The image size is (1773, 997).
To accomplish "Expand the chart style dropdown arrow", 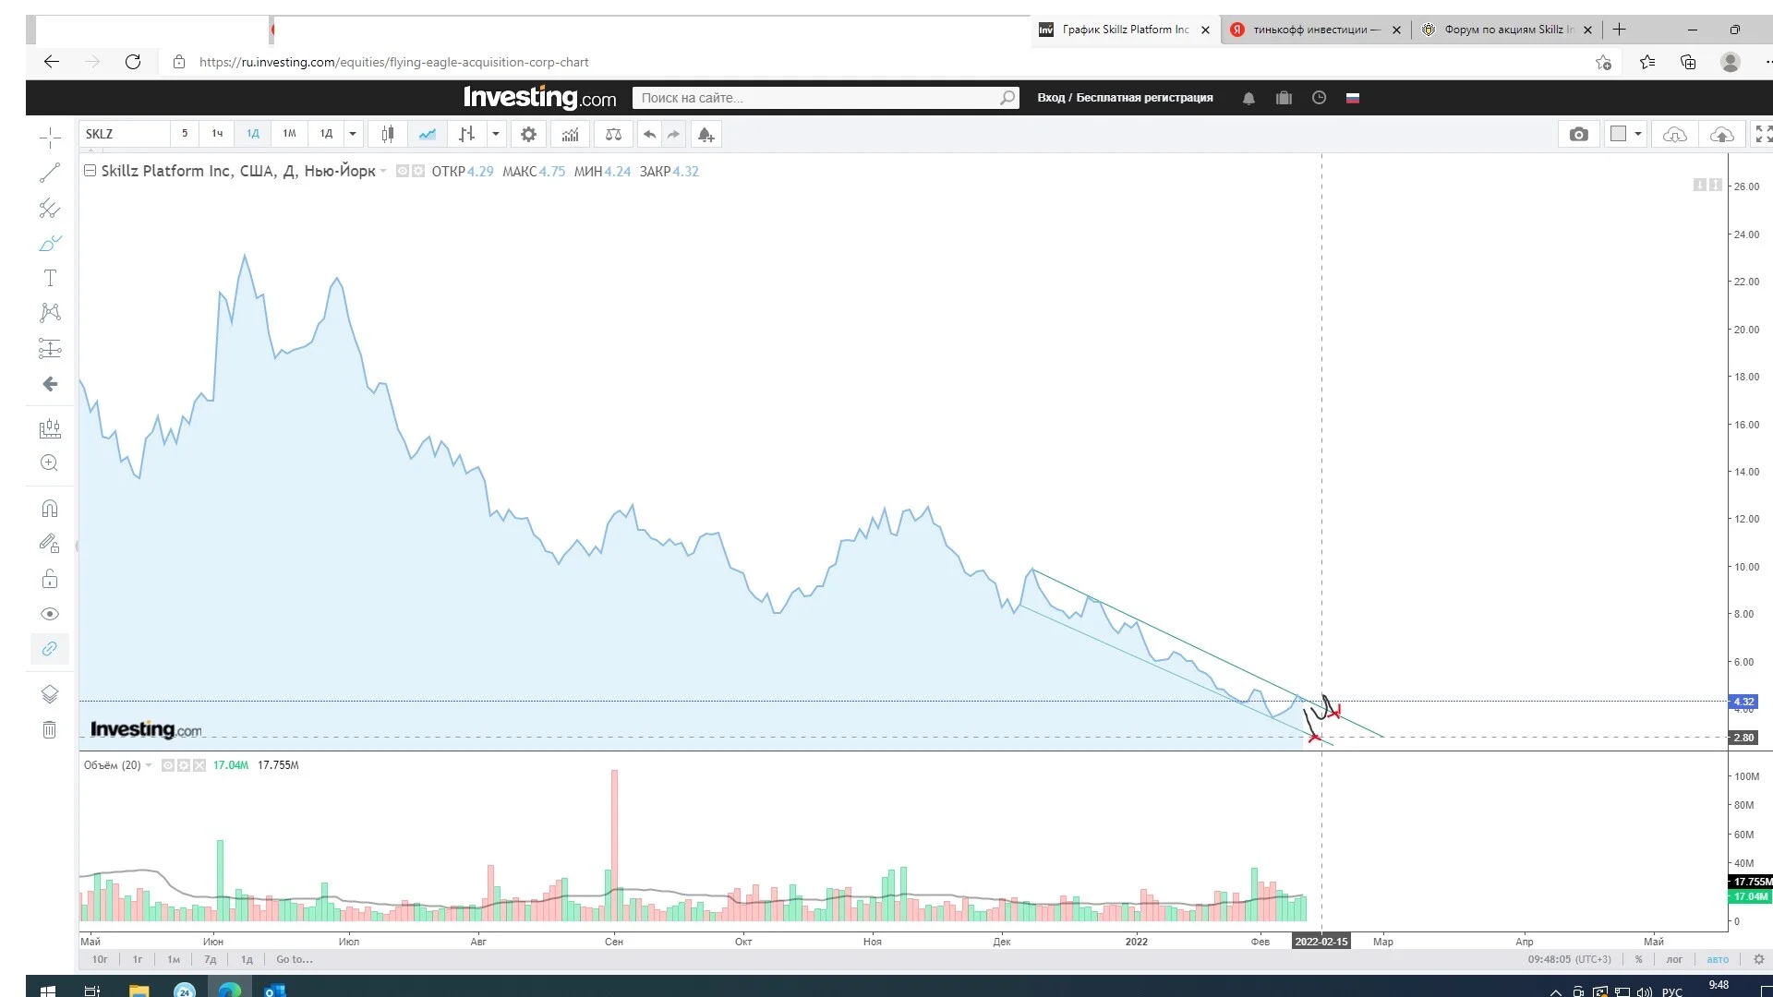I will point(496,135).
